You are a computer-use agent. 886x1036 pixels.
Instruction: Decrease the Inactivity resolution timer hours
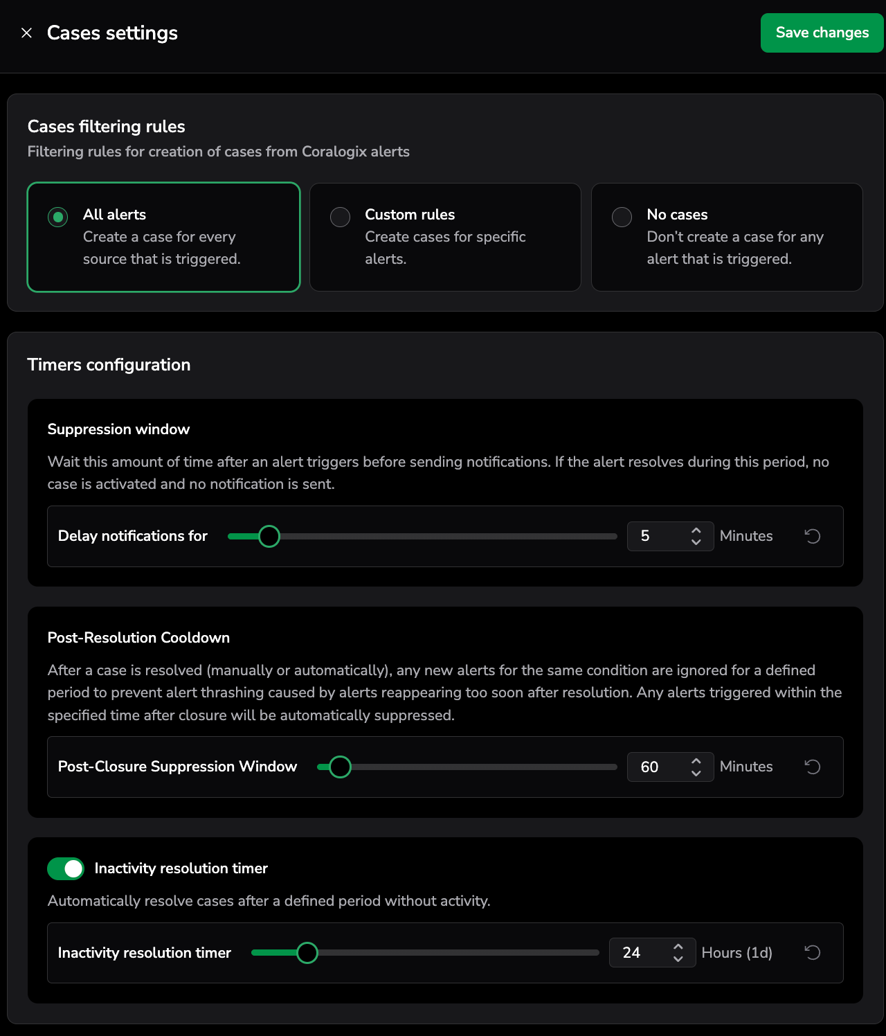coord(678,959)
